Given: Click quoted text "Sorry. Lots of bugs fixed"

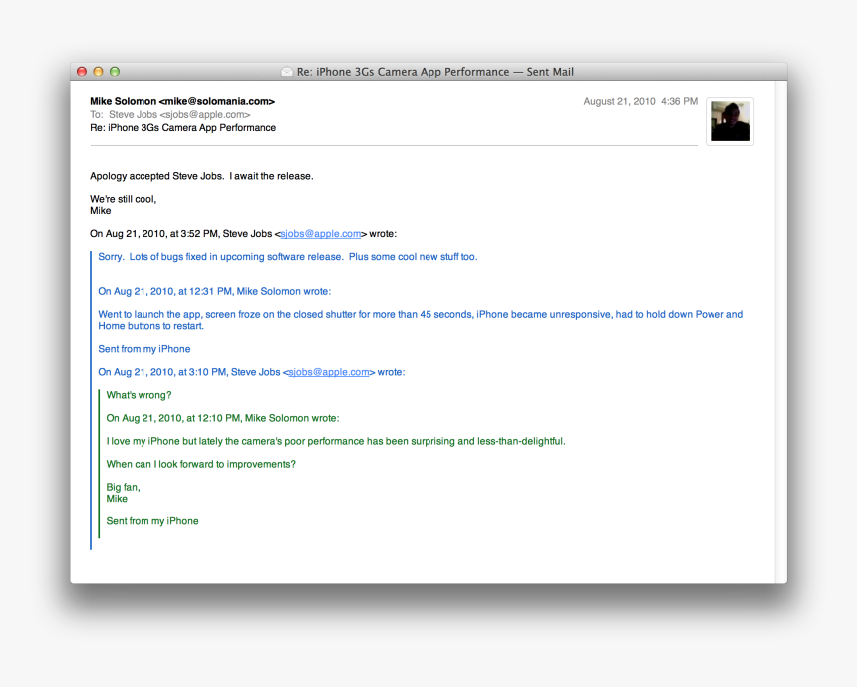Looking at the screenshot, I should [x=287, y=257].
